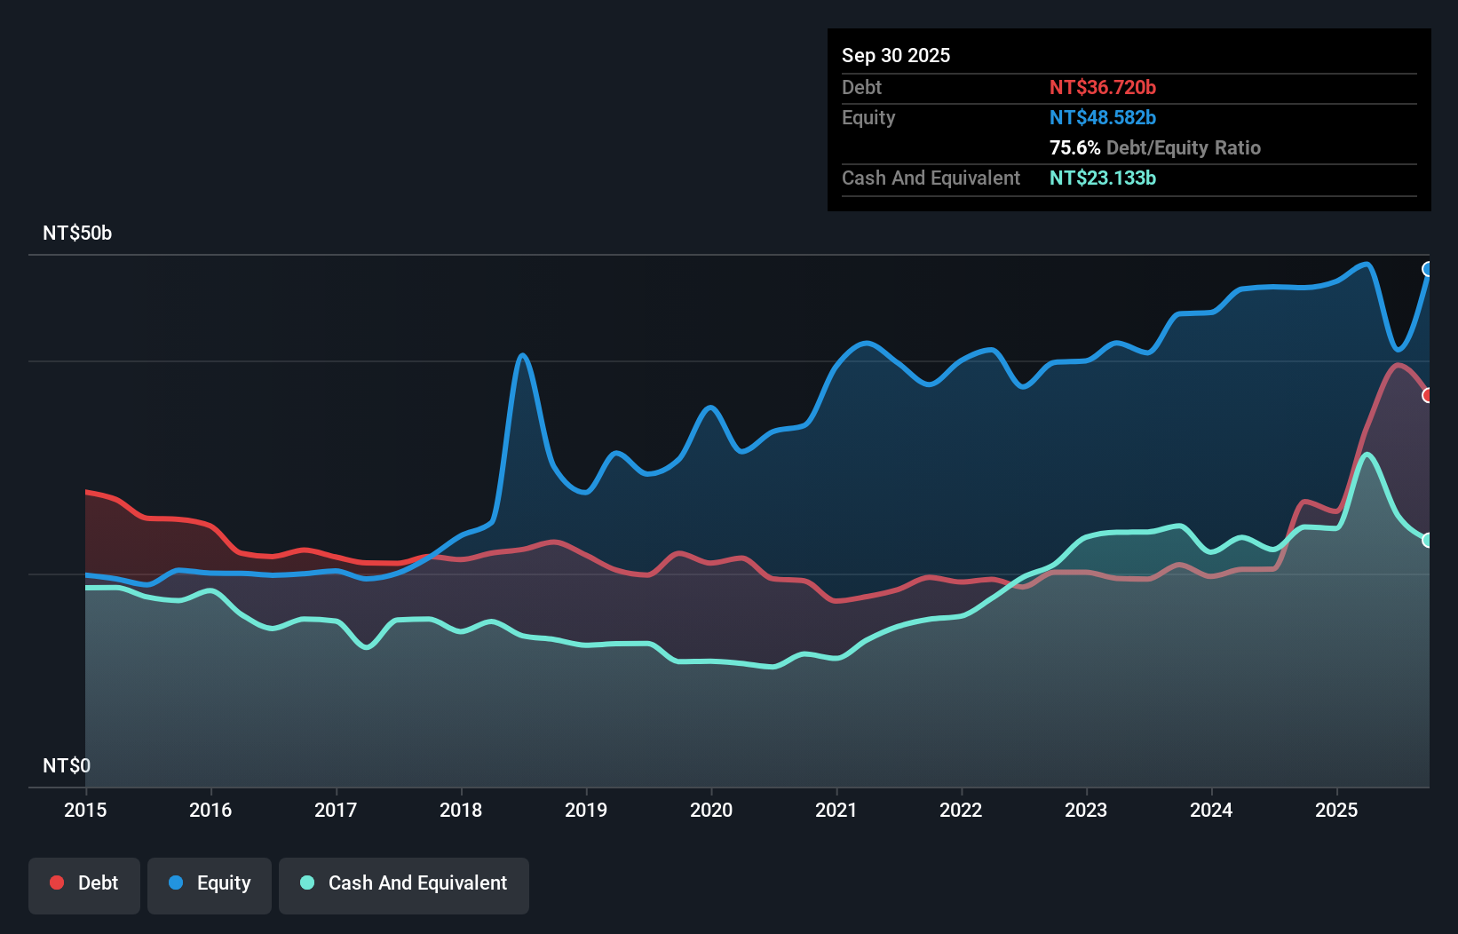
Task: Select the teal Cash endpoint marker on chart
Action: tap(1428, 540)
